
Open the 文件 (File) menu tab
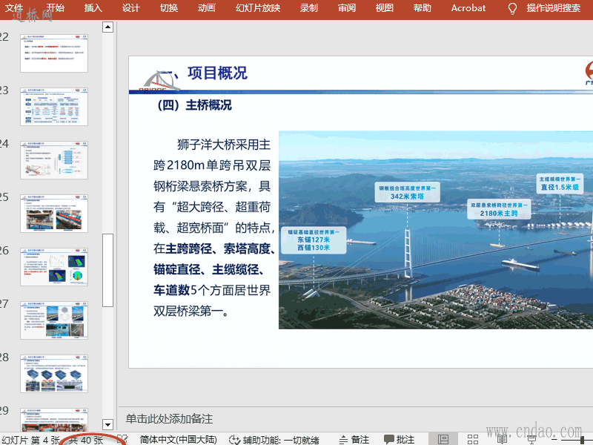tap(13, 8)
